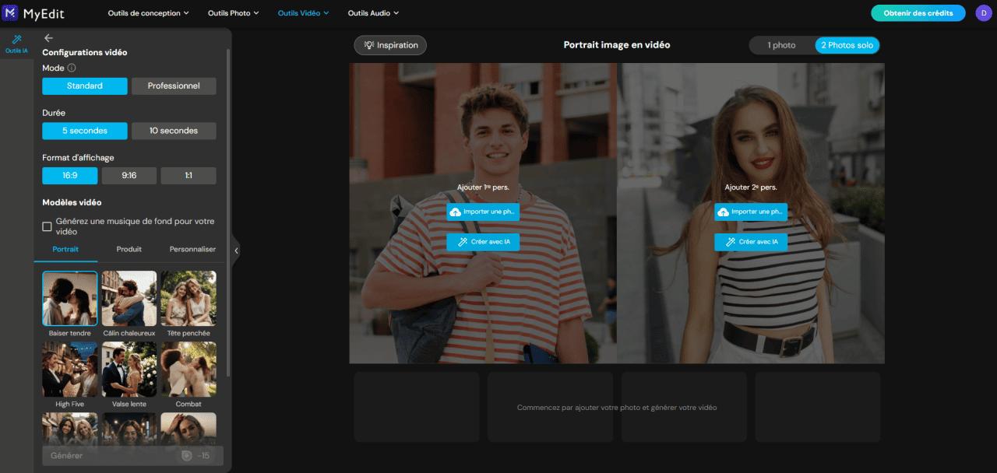This screenshot has width=997, height=473.
Task: Click the left panel vertical scrollbar
Action: [x=228, y=212]
